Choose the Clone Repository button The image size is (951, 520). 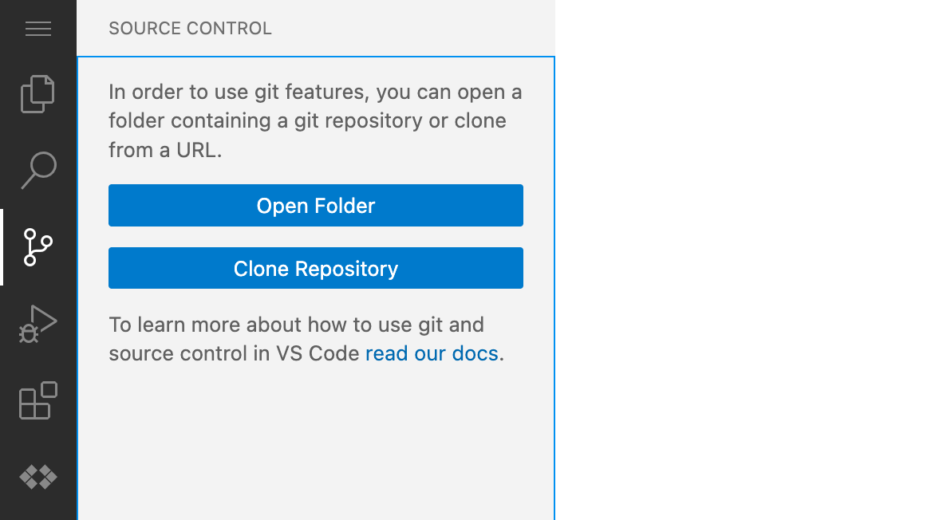(316, 268)
